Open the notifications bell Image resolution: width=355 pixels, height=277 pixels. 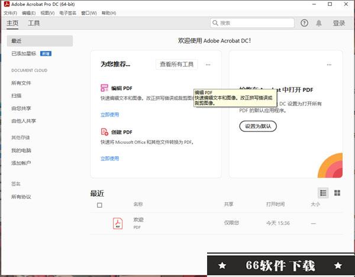[x=319, y=23]
